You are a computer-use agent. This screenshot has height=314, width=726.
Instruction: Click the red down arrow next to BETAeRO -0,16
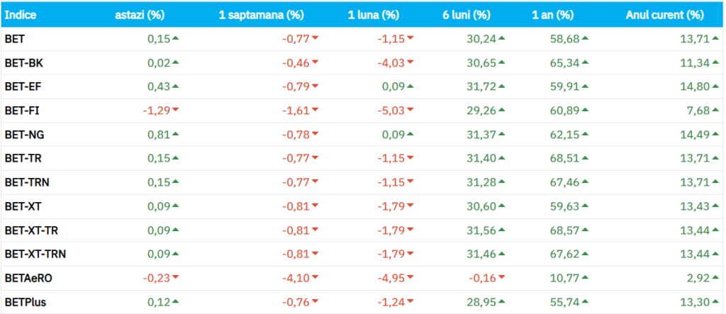click(x=501, y=277)
